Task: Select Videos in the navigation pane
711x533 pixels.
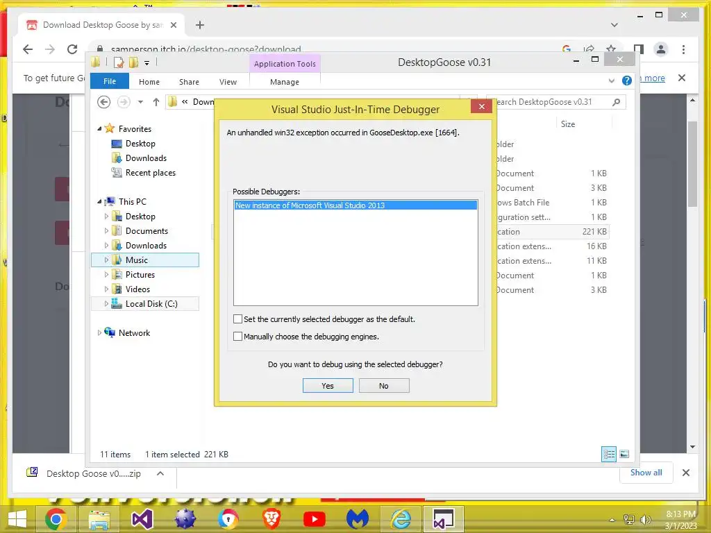Action: [x=137, y=289]
